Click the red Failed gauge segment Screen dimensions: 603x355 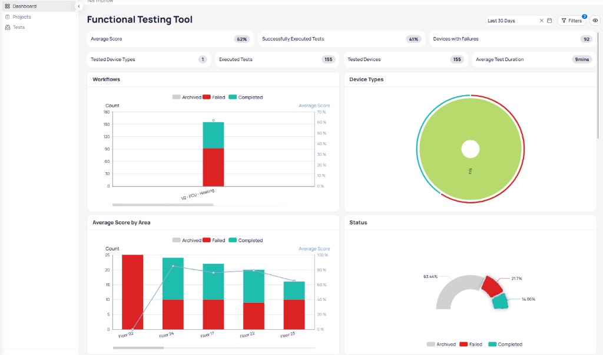coord(492,286)
